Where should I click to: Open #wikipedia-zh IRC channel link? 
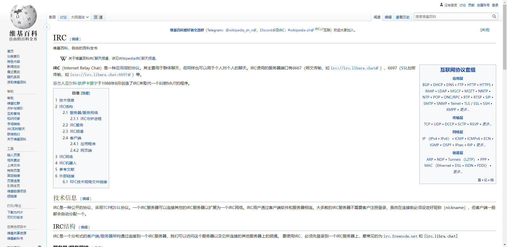pos(301,30)
